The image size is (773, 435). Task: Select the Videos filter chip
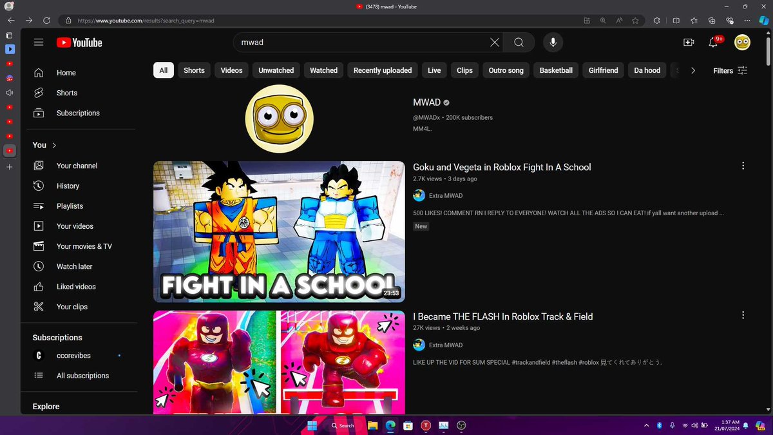click(x=231, y=70)
